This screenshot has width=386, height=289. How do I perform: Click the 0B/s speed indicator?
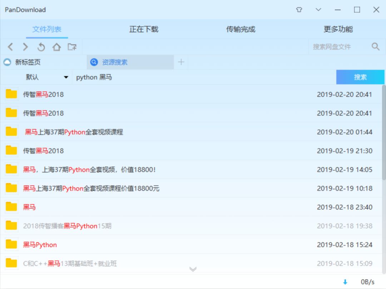click(x=367, y=282)
